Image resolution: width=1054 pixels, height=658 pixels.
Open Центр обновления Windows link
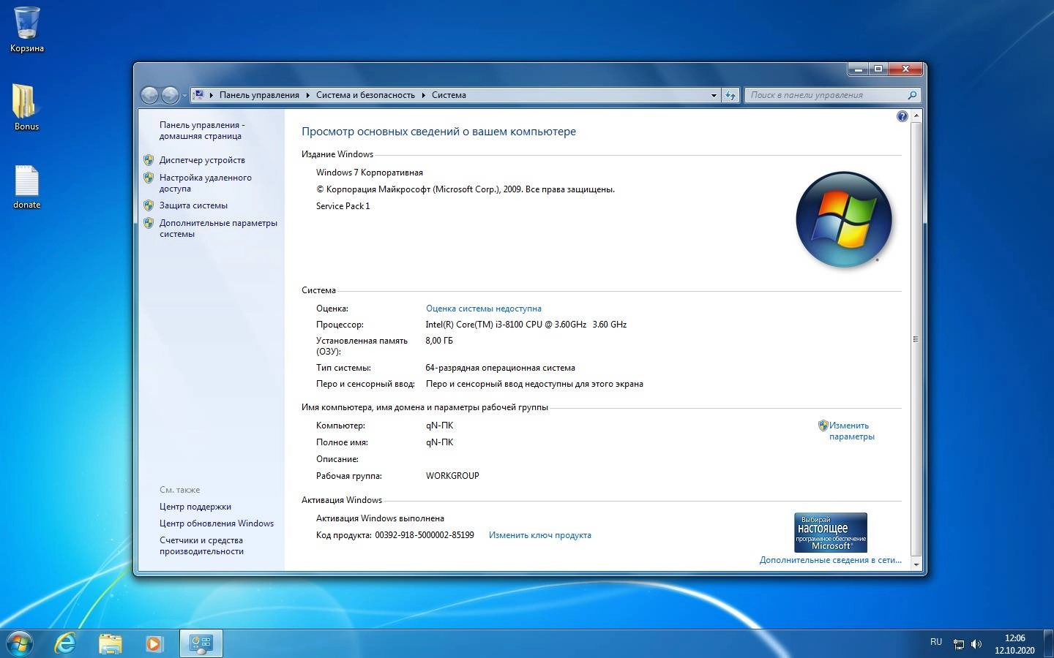217,523
